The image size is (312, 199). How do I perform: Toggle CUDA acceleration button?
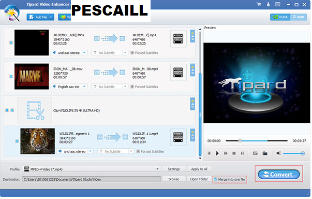[x=280, y=17]
